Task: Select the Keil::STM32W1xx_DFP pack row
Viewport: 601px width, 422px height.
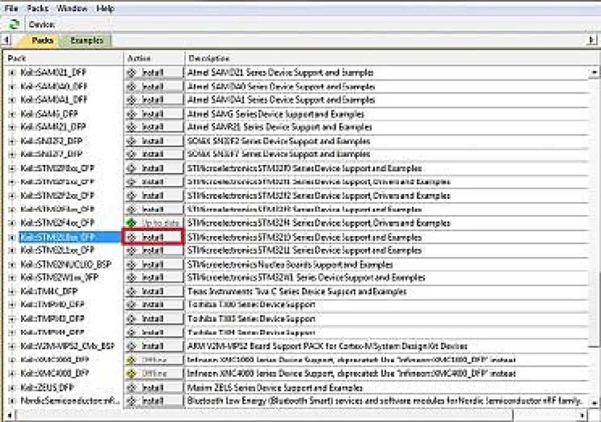Action: coord(59,278)
